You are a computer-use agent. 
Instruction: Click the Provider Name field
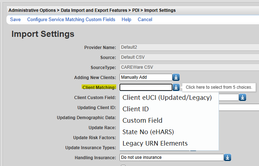point(189,47)
